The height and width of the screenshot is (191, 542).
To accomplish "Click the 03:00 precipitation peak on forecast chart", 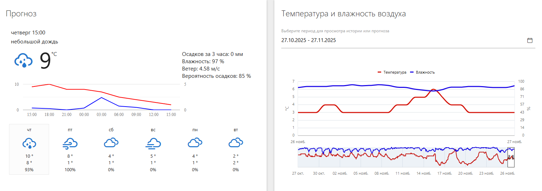I will (x=101, y=98).
